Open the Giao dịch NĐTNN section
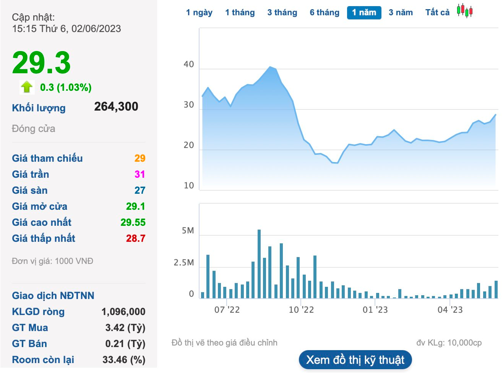Screen dimensions: 503x373 click(53, 296)
